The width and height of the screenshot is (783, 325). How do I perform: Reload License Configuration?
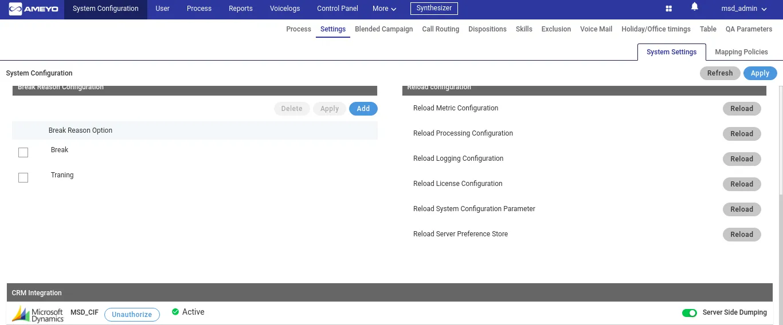click(x=742, y=184)
